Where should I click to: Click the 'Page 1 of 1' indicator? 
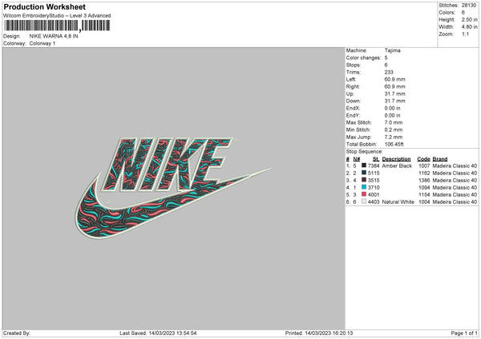464,333
